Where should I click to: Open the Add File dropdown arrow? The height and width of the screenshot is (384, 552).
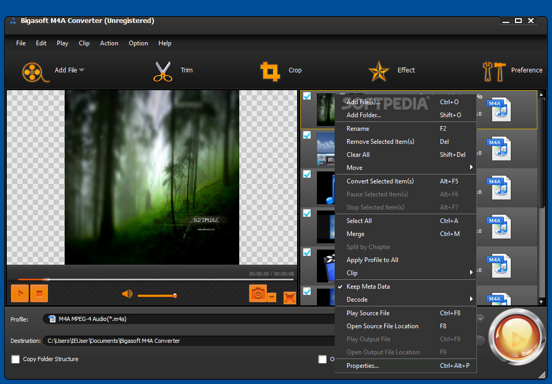click(x=82, y=70)
